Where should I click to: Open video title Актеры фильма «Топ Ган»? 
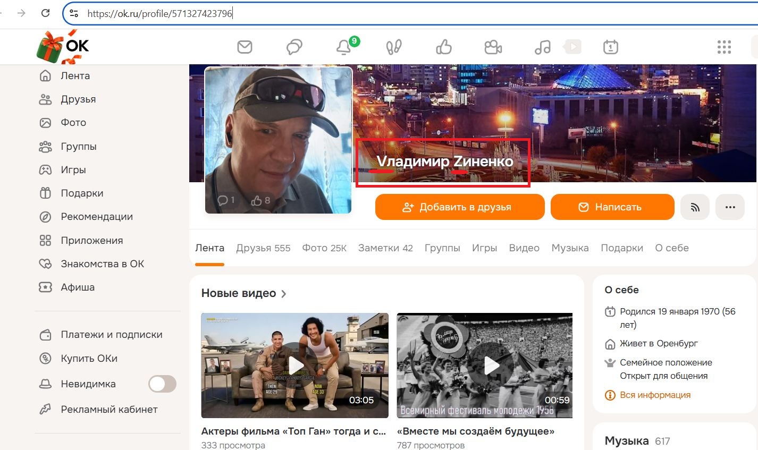293,431
